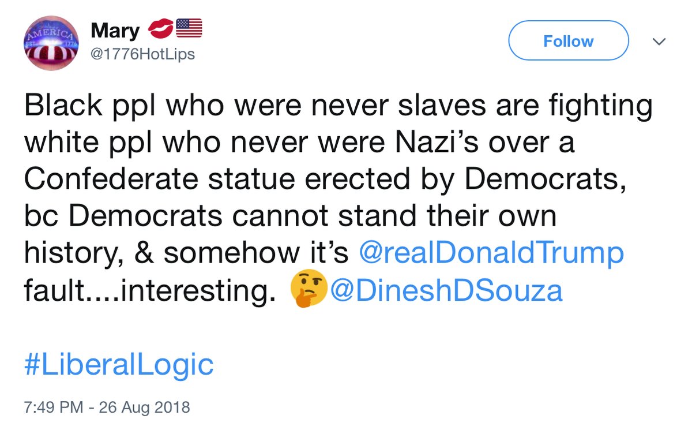692x430 pixels.
Task: Click the red lips emoji beside Mary
Action: point(160,28)
